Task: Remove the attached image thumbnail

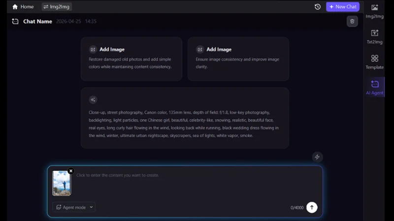Action: (x=71, y=171)
